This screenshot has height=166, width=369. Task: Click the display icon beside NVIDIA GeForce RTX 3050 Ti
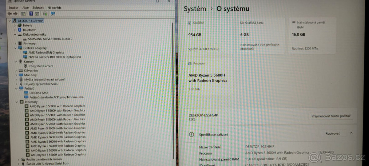[x=26, y=57]
